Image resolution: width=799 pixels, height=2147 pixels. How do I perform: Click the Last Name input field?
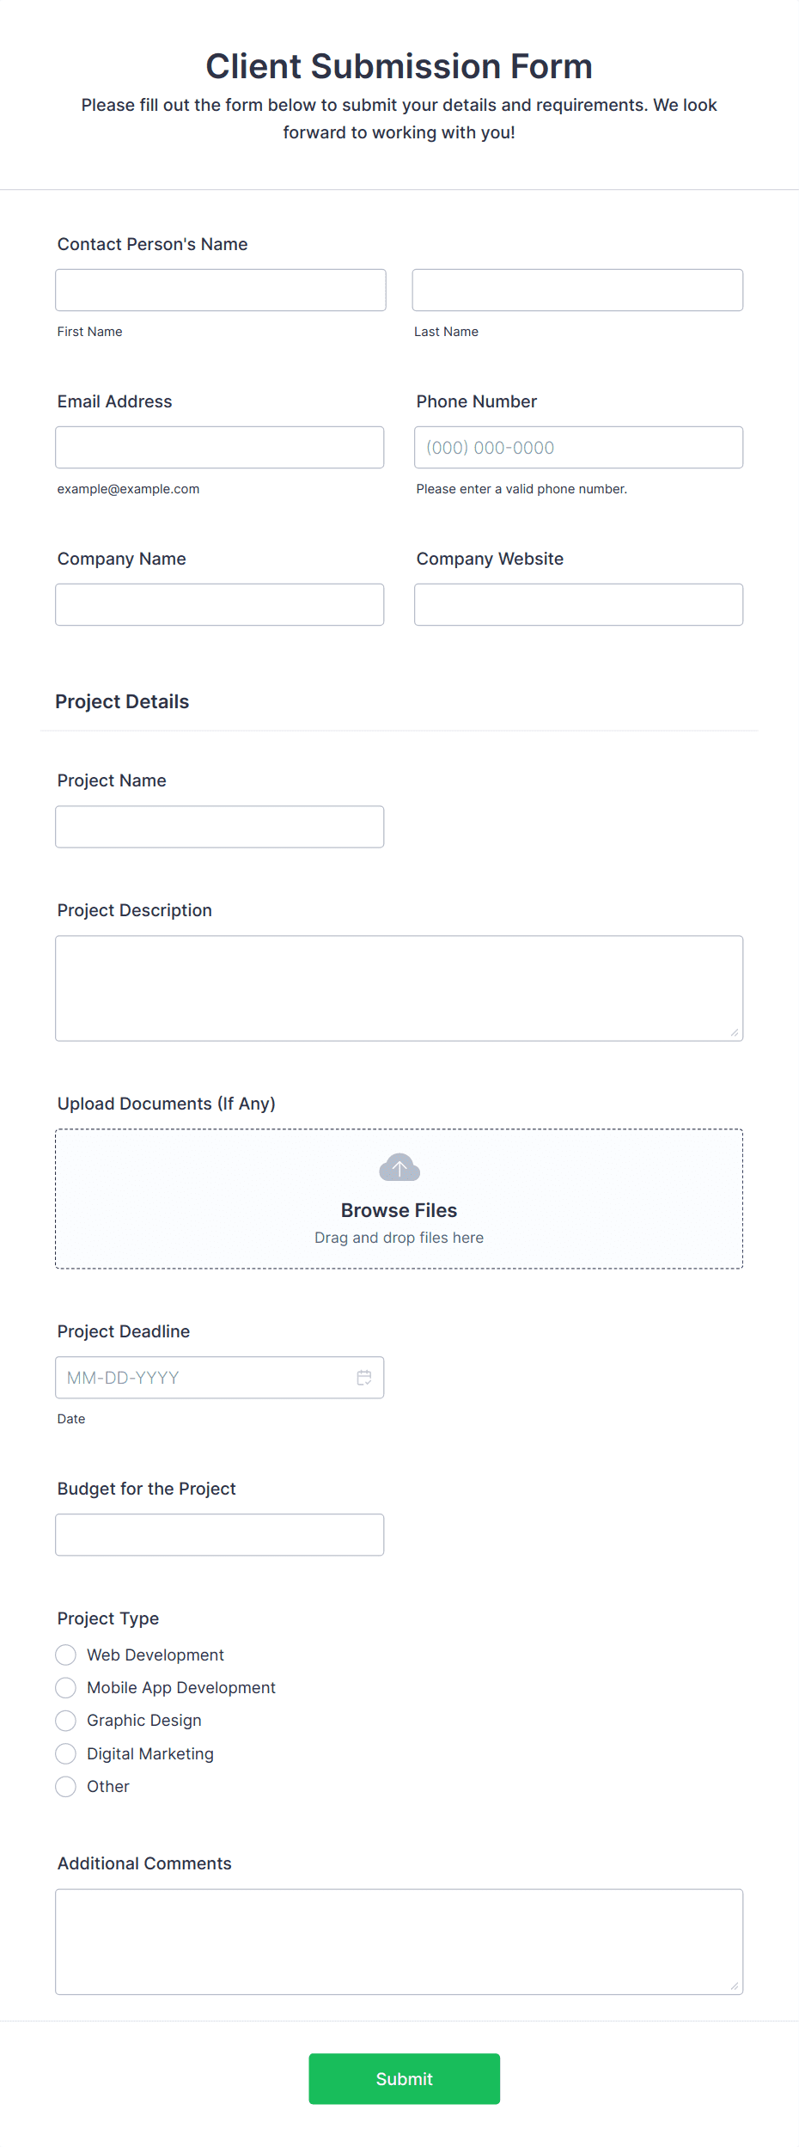(x=577, y=290)
